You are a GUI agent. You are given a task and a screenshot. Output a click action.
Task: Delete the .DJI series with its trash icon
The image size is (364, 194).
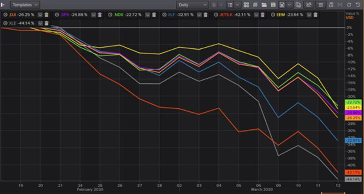(x=46, y=15)
